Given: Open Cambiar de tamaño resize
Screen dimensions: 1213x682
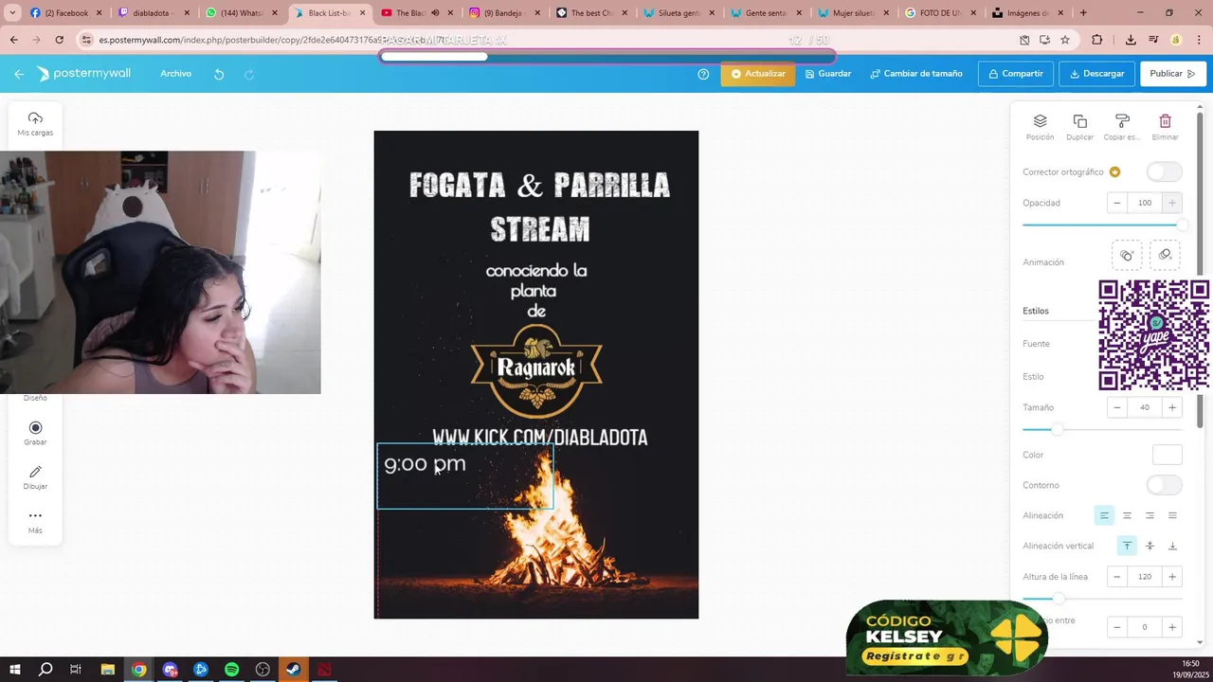Looking at the screenshot, I should pos(916,74).
